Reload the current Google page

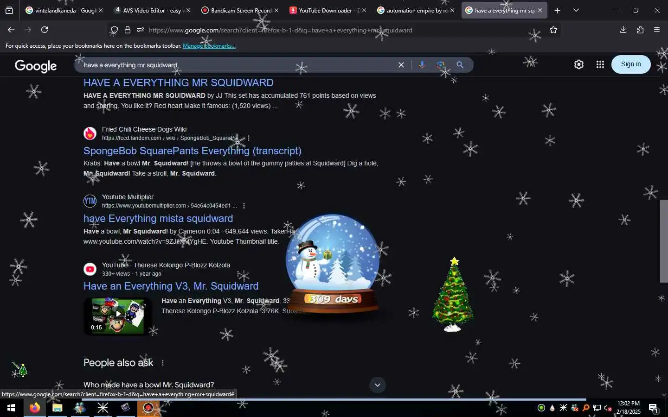[x=45, y=30]
